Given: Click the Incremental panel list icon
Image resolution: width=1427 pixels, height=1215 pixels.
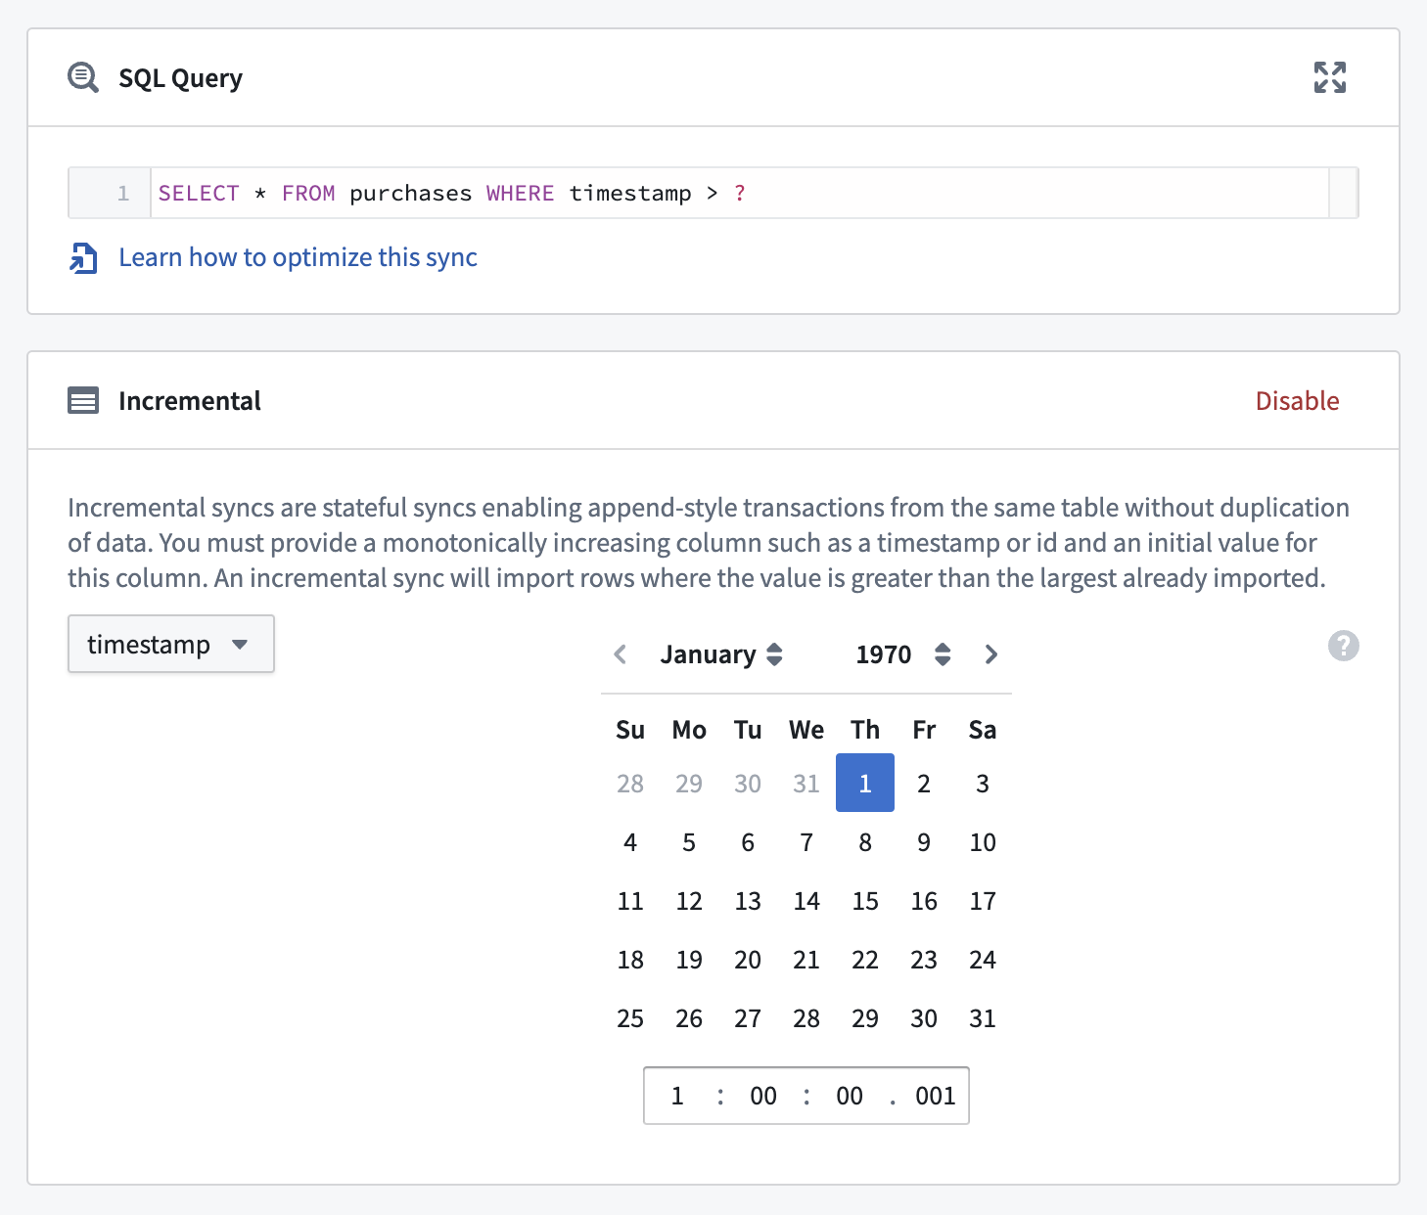Looking at the screenshot, I should (x=83, y=401).
